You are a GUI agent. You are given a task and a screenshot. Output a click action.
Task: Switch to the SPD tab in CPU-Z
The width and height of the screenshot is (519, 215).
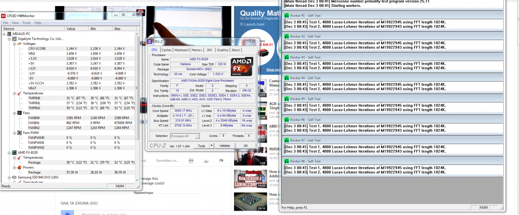[x=209, y=50]
